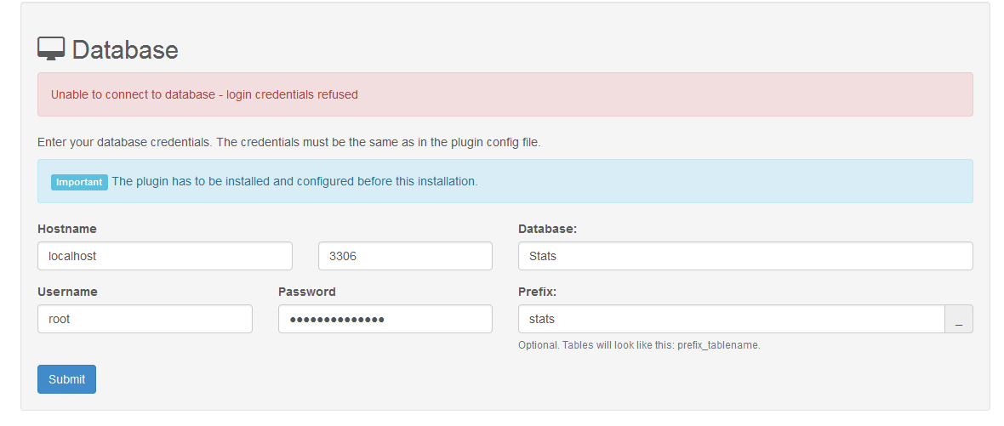This screenshot has height=426, width=1004.
Task: Click the Username label
Action: click(67, 292)
